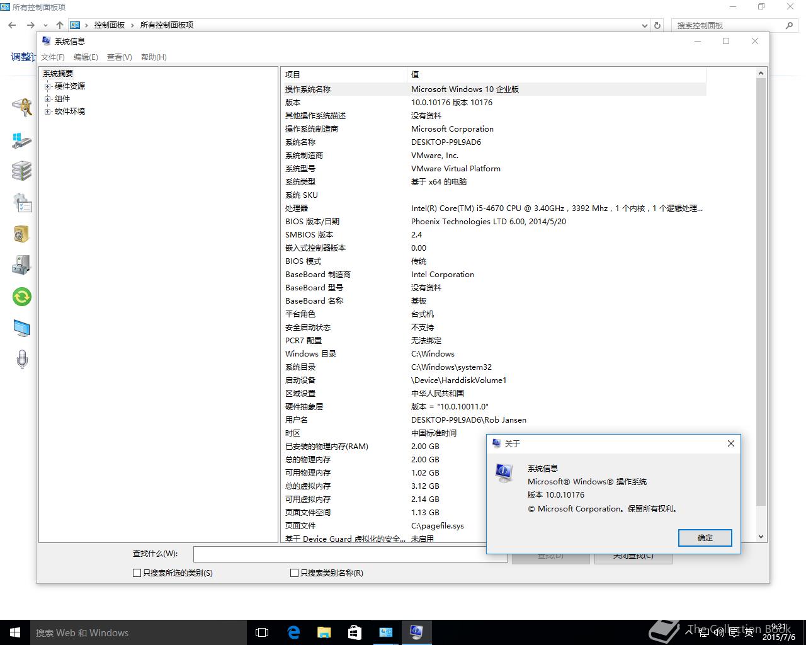Viewport: 806px width, 645px height.
Task: Refresh the Control Panel address bar
Action: pos(657,25)
